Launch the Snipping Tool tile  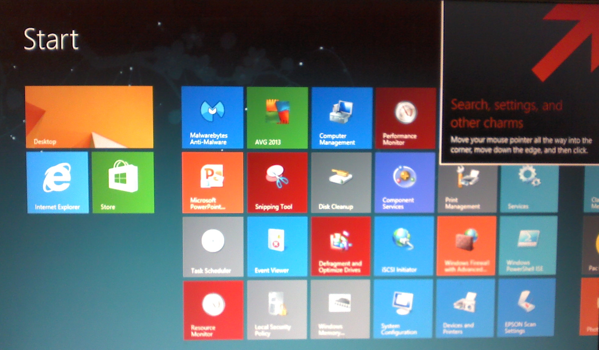pyautogui.click(x=277, y=183)
